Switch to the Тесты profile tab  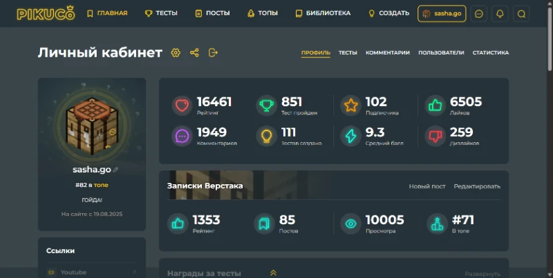point(348,53)
